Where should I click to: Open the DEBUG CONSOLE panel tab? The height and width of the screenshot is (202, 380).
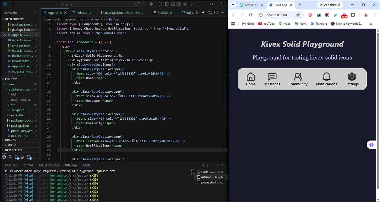pyautogui.click(x=49, y=165)
